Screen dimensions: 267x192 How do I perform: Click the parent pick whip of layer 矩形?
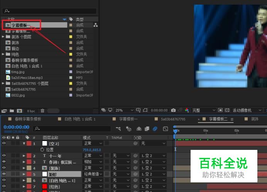click(x=135, y=174)
